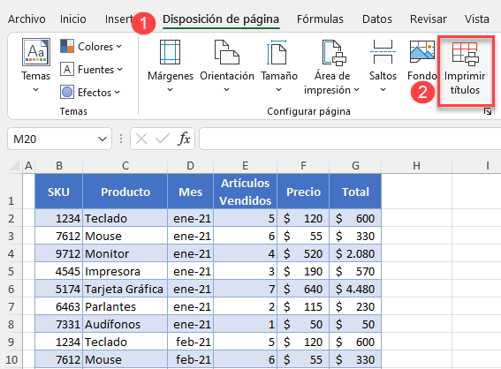Open the Saltos page breaks icon
Screen dimensions: 501x369
(x=383, y=52)
